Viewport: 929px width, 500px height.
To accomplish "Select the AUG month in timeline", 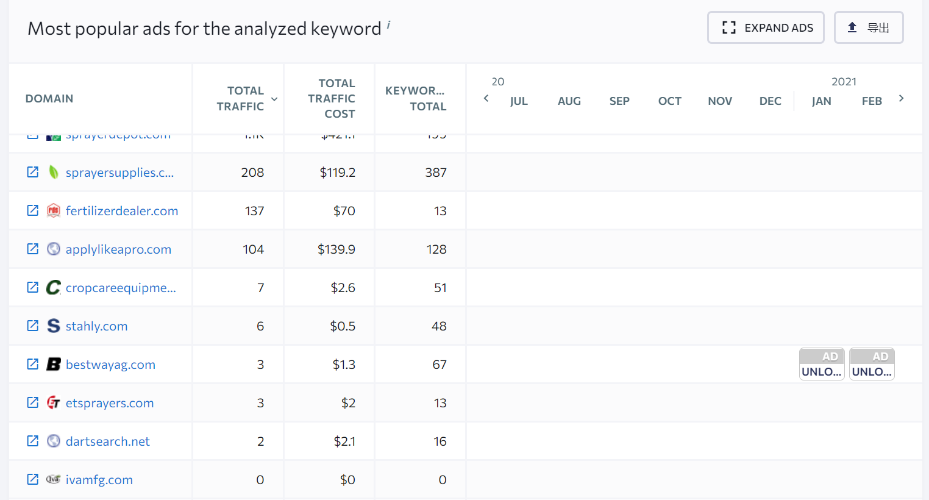I will tap(569, 101).
